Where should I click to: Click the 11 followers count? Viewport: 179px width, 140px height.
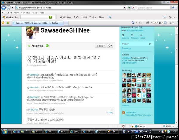(x=135, y=36)
